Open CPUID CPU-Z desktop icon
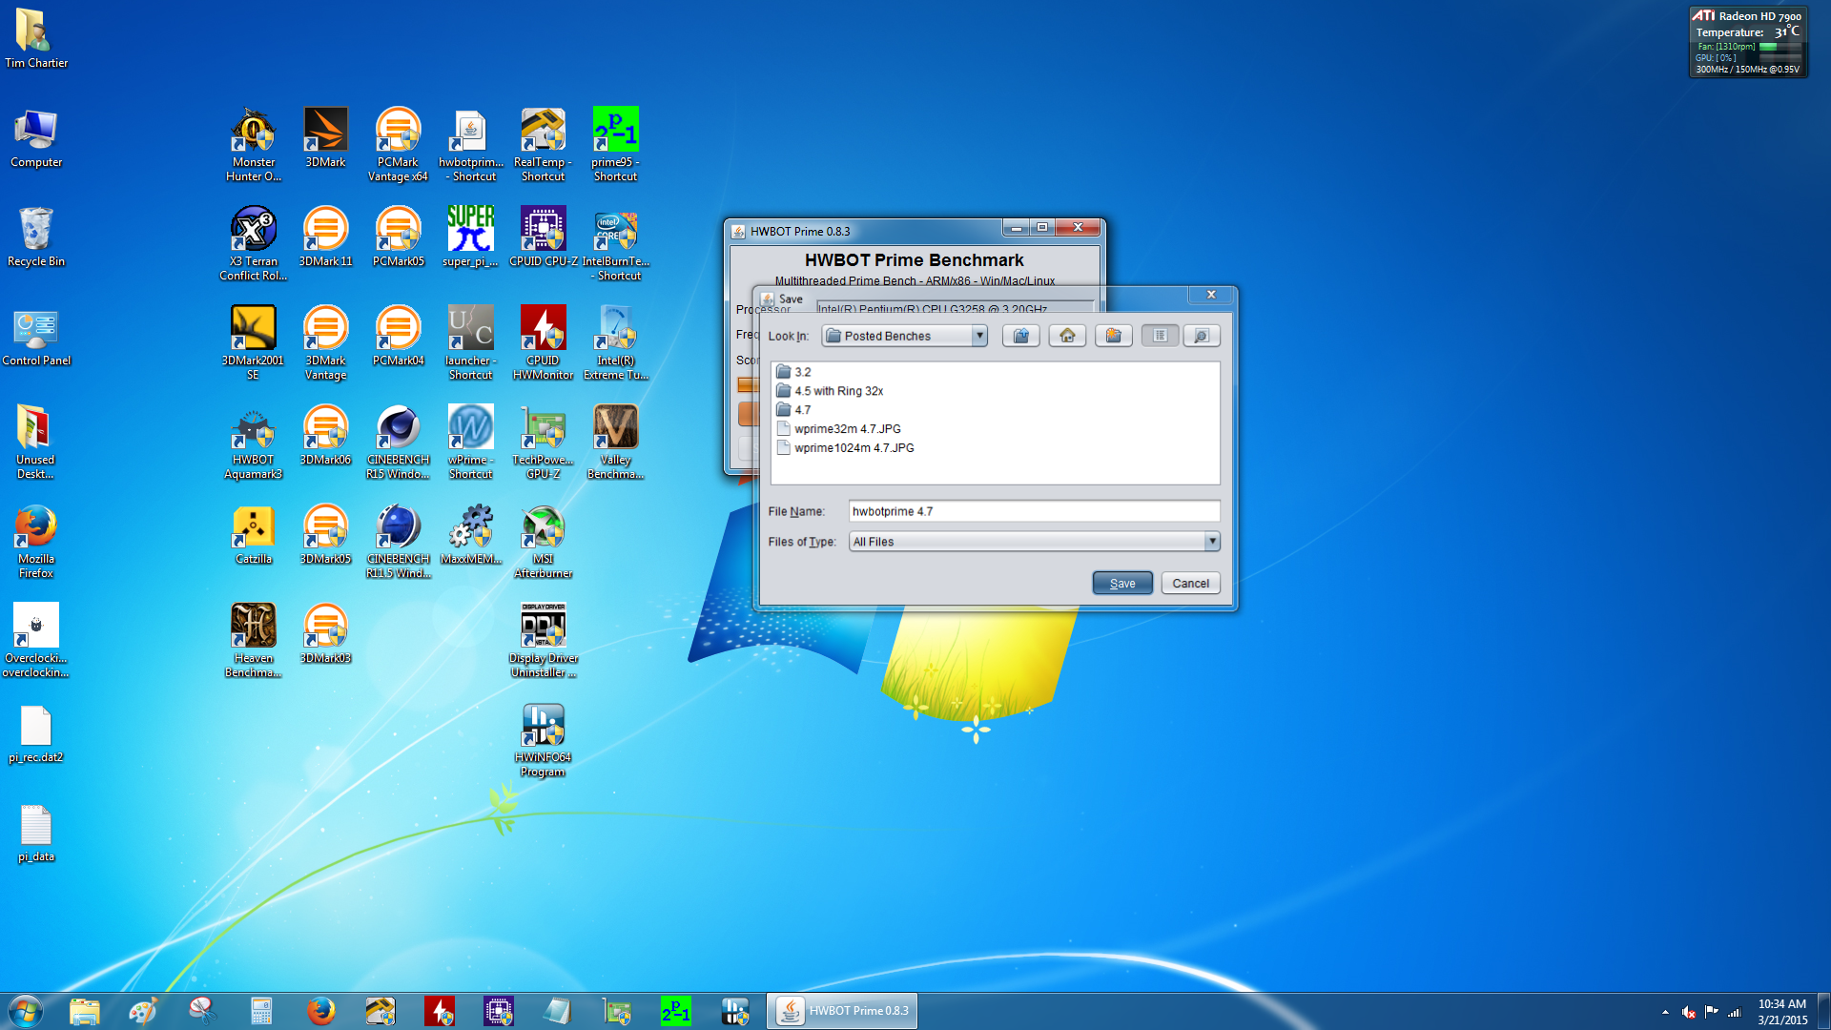Image resolution: width=1831 pixels, height=1030 pixels. click(543, 237)
